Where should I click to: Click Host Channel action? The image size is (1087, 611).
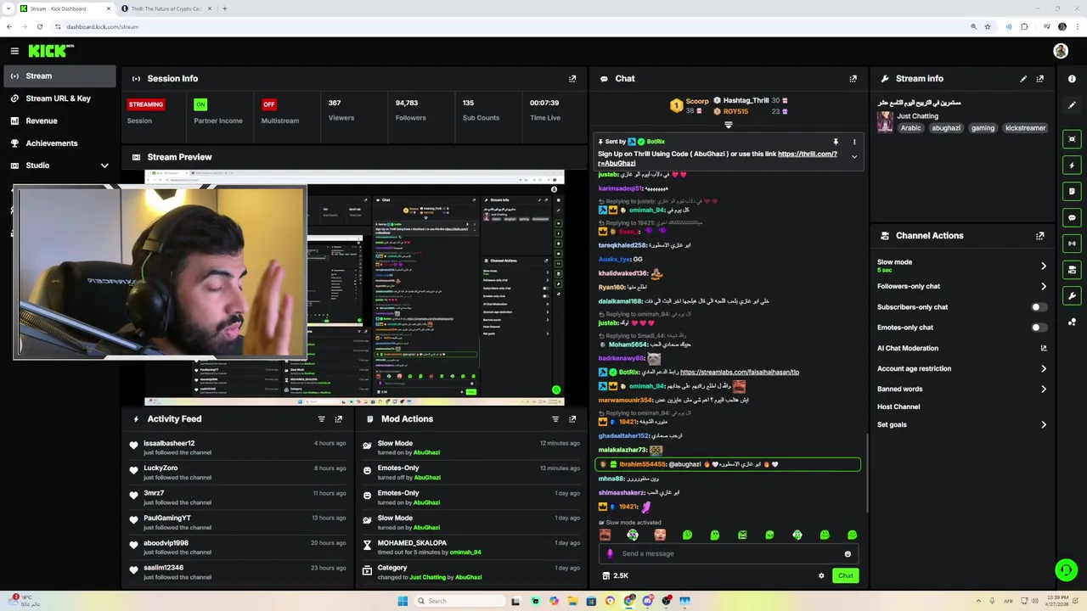click(898, 406)
